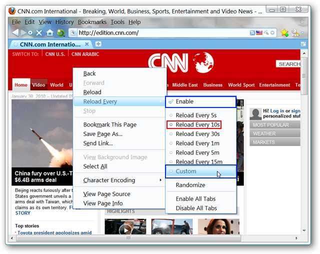320x254 pixels.
Task: Switch to CNN ARABIC edition link
Action: click(85, 54)
